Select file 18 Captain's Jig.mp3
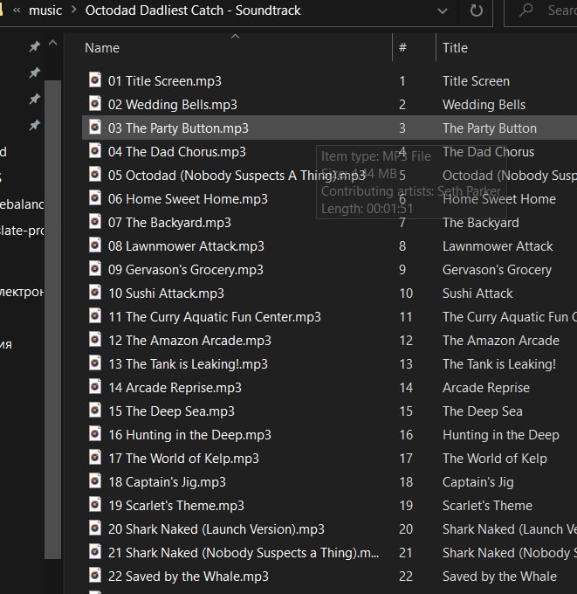Viewport: 577px width, 594px height. tap(167, 482)
